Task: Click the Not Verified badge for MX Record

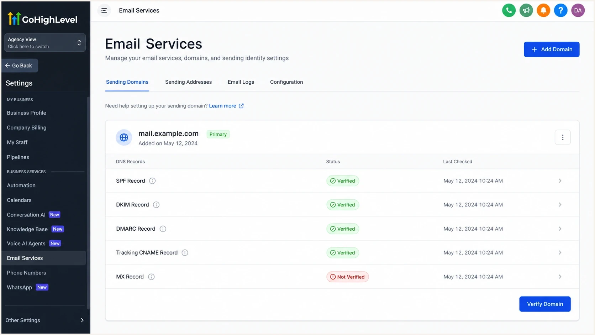Action: pos(347,277)
